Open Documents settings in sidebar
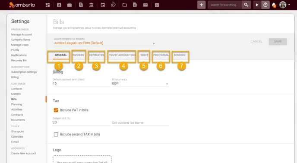297x163 pixels. (x=18, y=120)
